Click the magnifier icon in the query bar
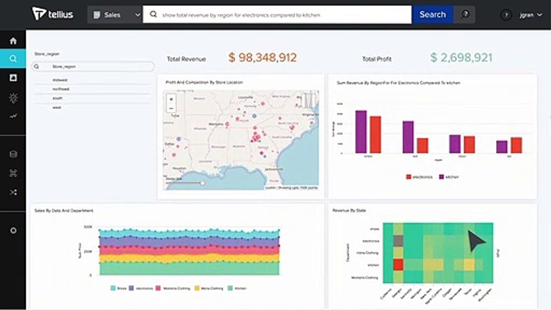551x310 pixels. click(153, 14)
